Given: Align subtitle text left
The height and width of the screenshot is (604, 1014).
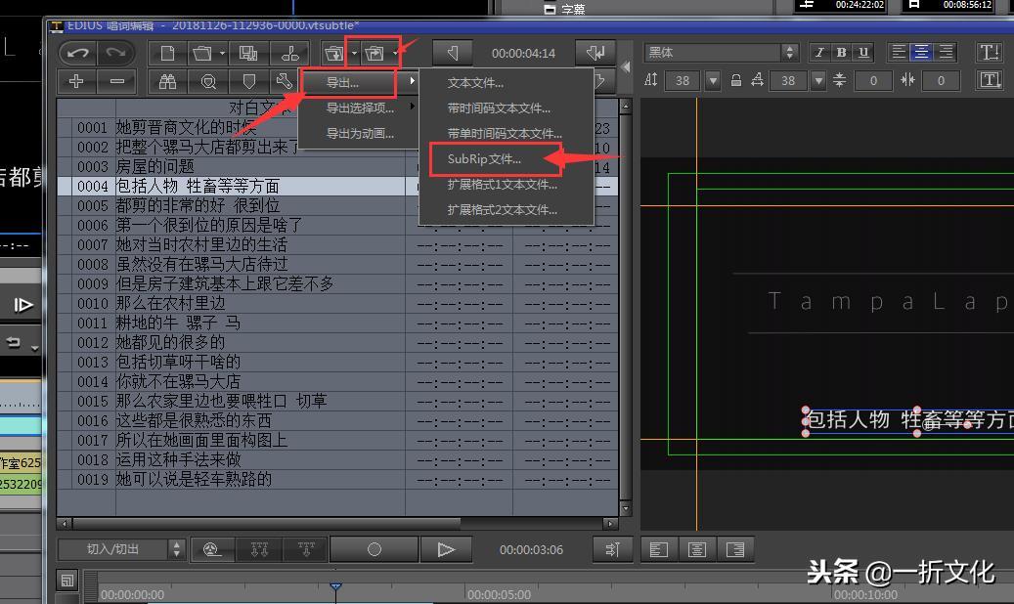Looking at the screenshot, I should [899, 53].
